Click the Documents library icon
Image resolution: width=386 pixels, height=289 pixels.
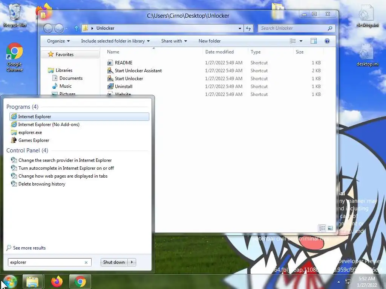pyautogui.click(x=55, y=78)
